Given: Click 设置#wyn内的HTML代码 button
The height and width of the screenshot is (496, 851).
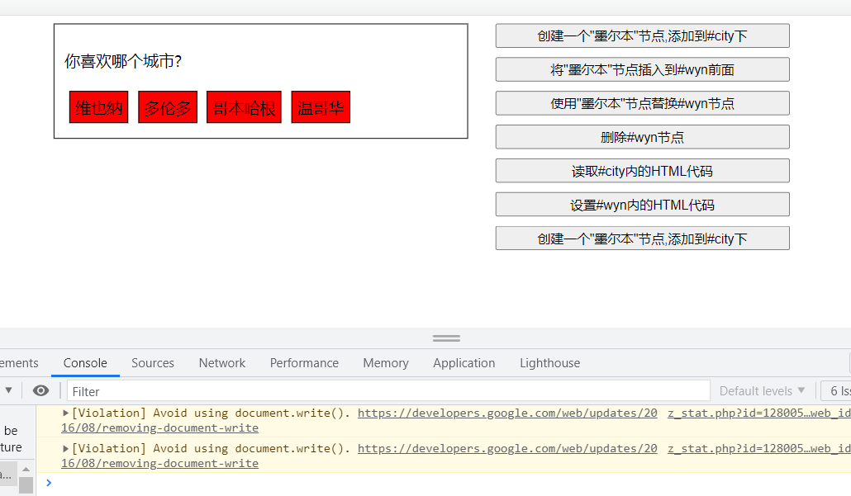Looking at the screenshot, I should click(x=643, y=205).
